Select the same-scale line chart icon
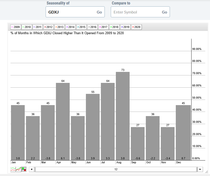The image size is (210, 176). (x=18, y=169)
